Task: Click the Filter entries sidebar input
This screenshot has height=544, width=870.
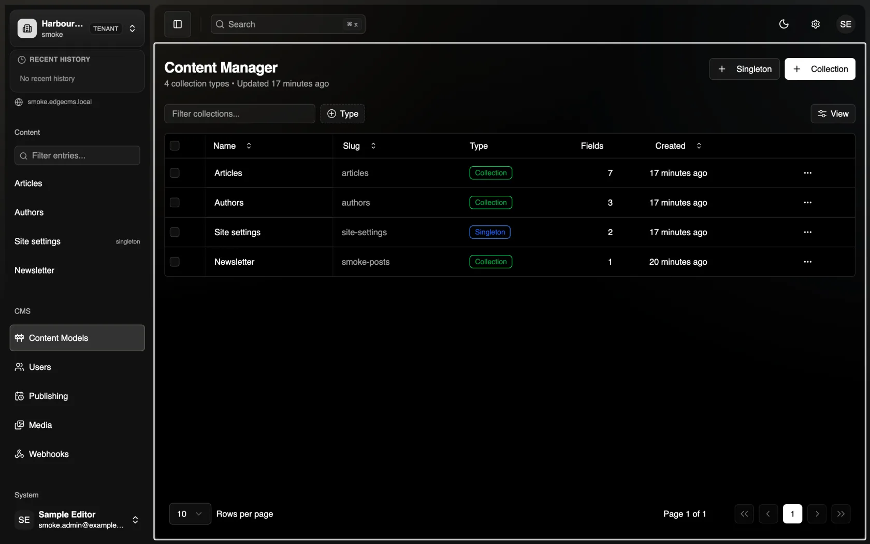Action: 77,155
